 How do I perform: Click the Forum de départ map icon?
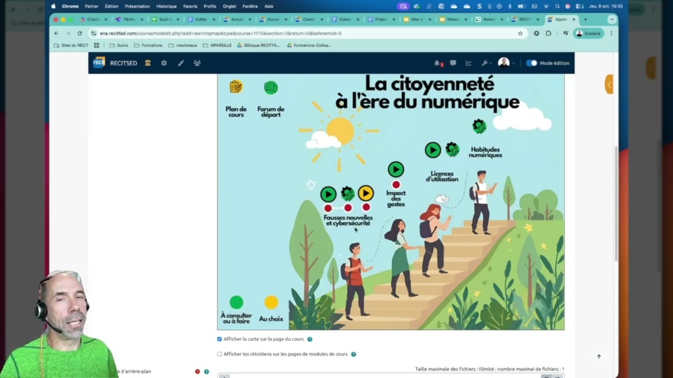[x=271, y=88]
